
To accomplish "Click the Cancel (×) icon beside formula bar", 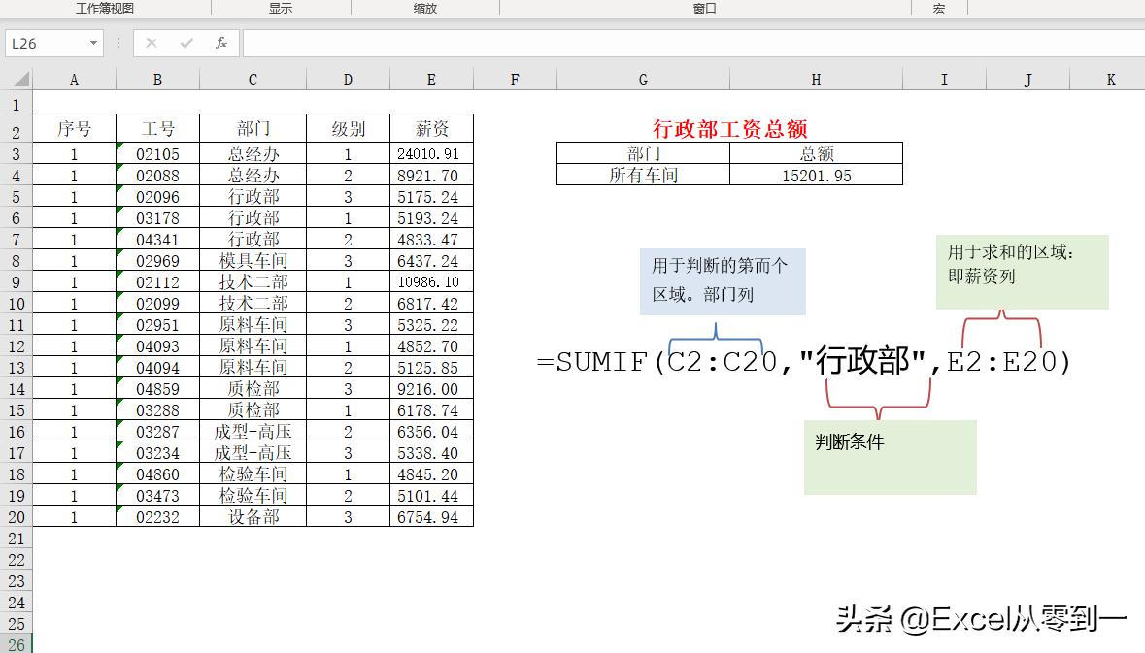I will (152, 43).
